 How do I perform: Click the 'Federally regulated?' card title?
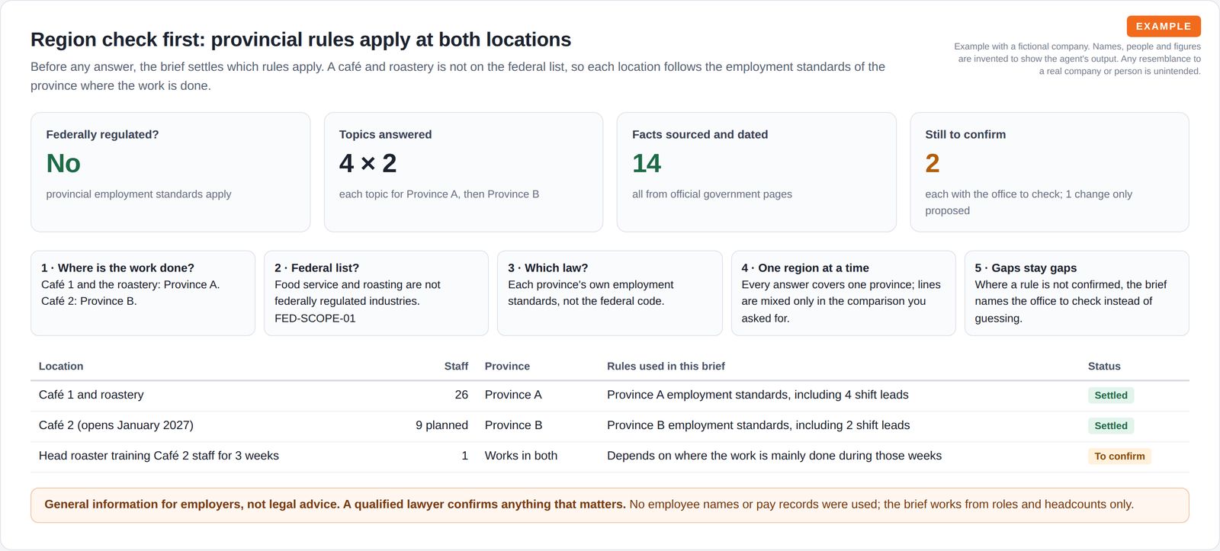pos(102,134)
